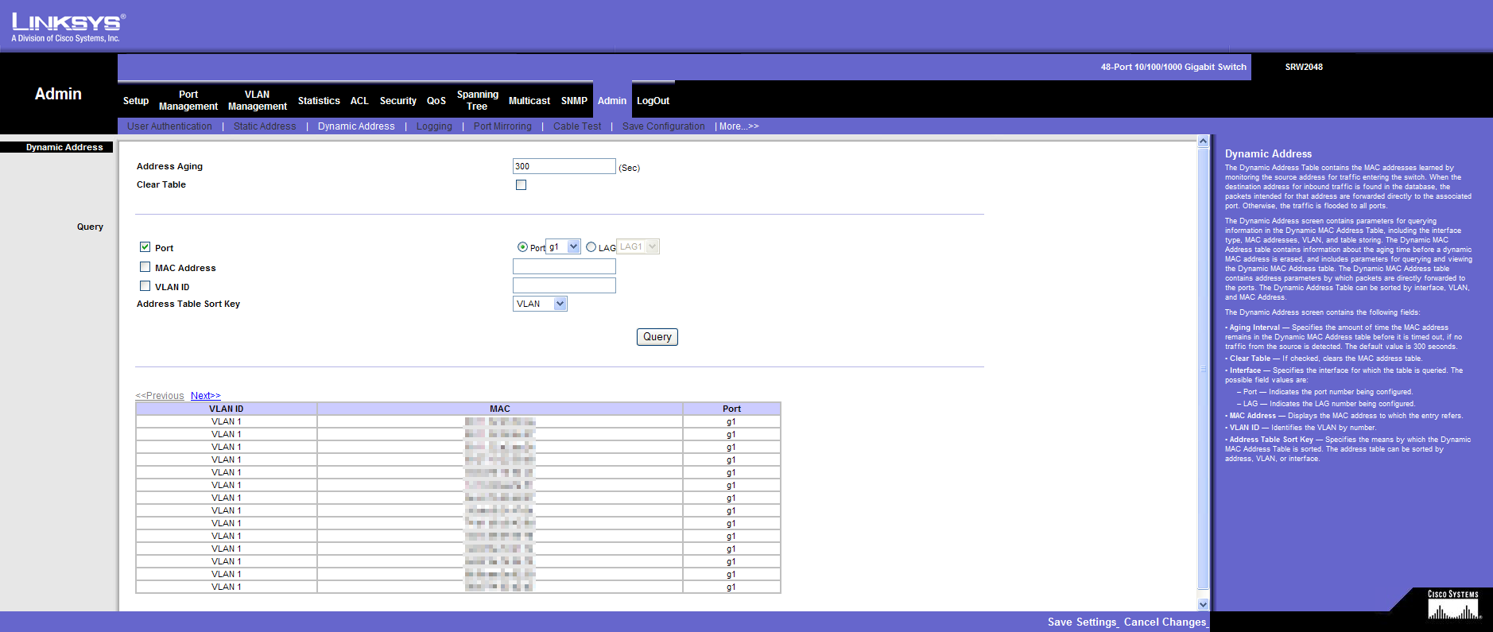1493x632 pixels.
Task: Enable the Clear Table checkbox
Action: pyautogui.click(x=522, y=185)
